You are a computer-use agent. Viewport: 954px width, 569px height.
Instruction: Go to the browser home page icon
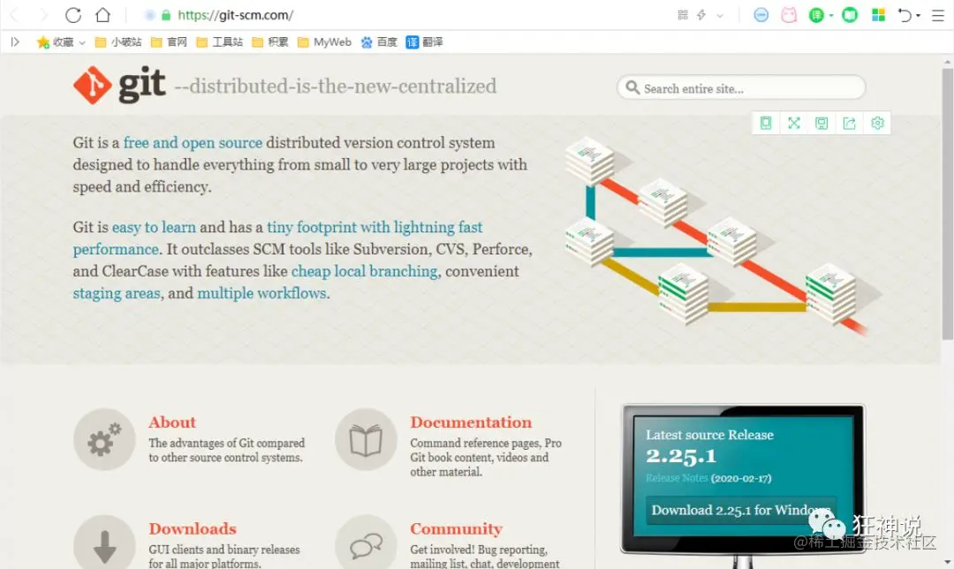103,15
